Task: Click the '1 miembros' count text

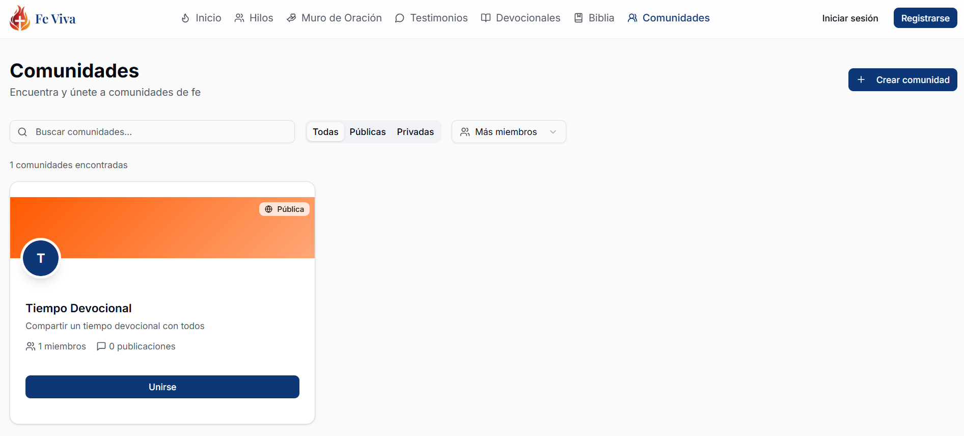Action: (x=62, y=346)
